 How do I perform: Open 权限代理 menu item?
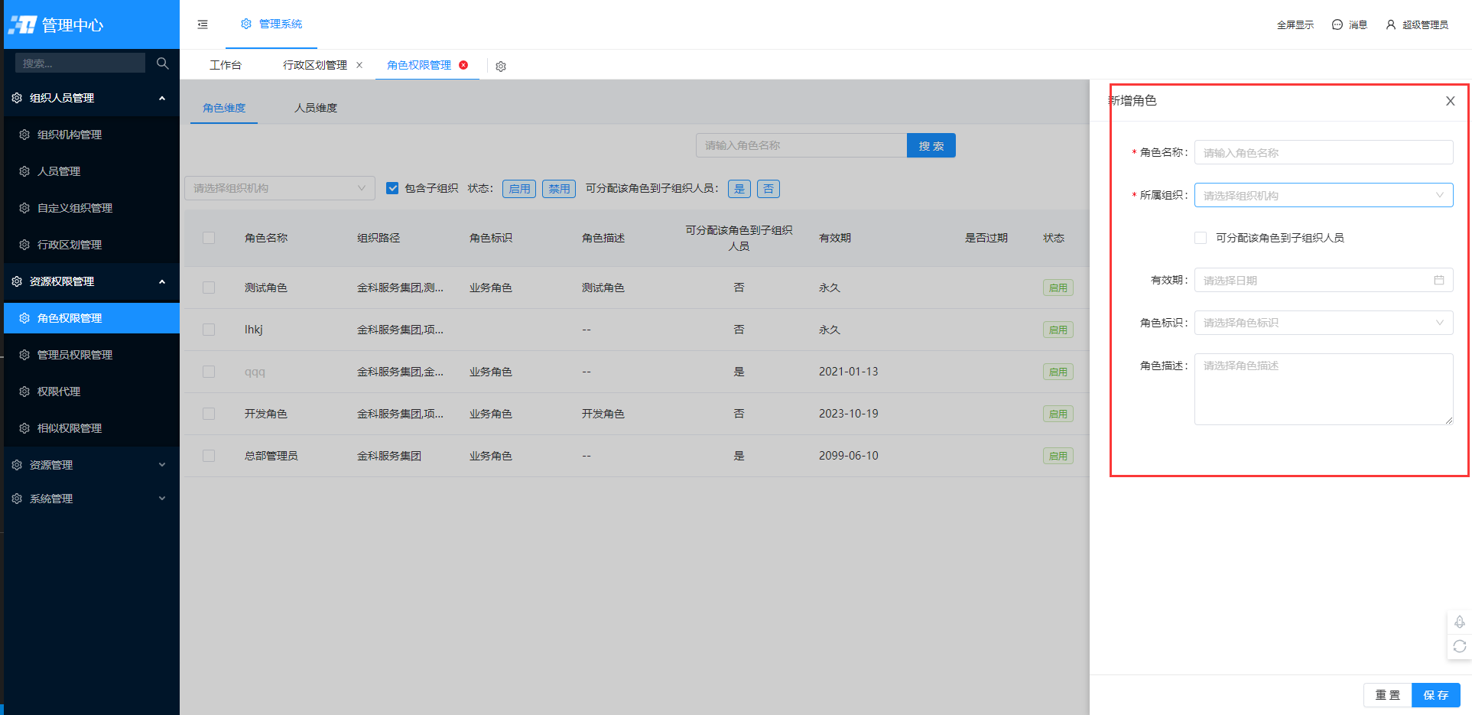click(x=92, y=392)
